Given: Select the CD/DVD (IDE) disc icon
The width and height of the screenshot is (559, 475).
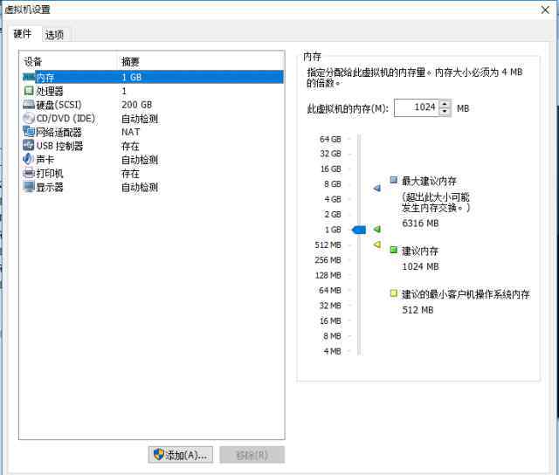Looking at the screenshot, I should 29,118.
